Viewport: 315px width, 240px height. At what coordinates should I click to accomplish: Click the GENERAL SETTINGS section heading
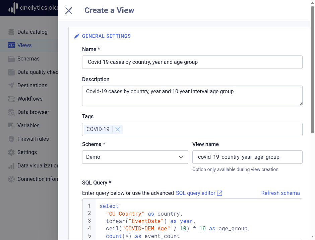106,36
